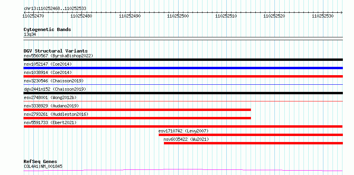This screenshot has width=354, height=175.
Task: Click the nsv3230546 (Chaisson2019) label
Action: pyautogui.click(x=54, y=81)
